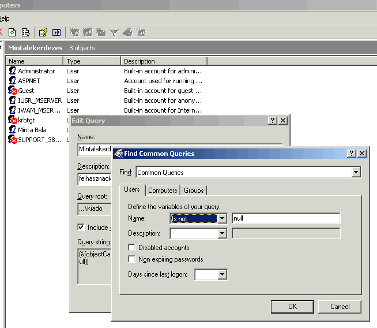Select the Administrator user icon
Image resolution: width=377 pixels, height=328 pixels.
tap(12, 71)
